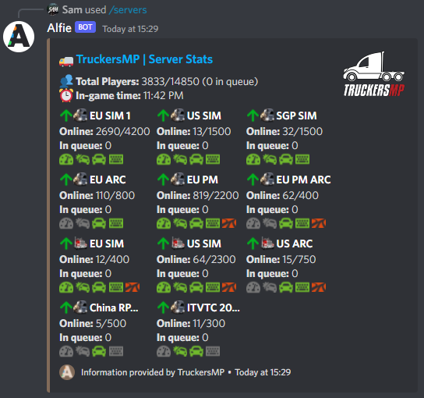Select Online: 12/400 text

point(94,259)
